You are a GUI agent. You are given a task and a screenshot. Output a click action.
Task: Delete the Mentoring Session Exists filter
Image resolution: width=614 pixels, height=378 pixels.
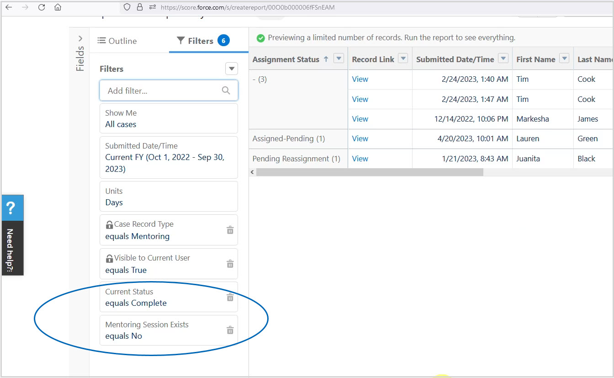pos(230,330)
